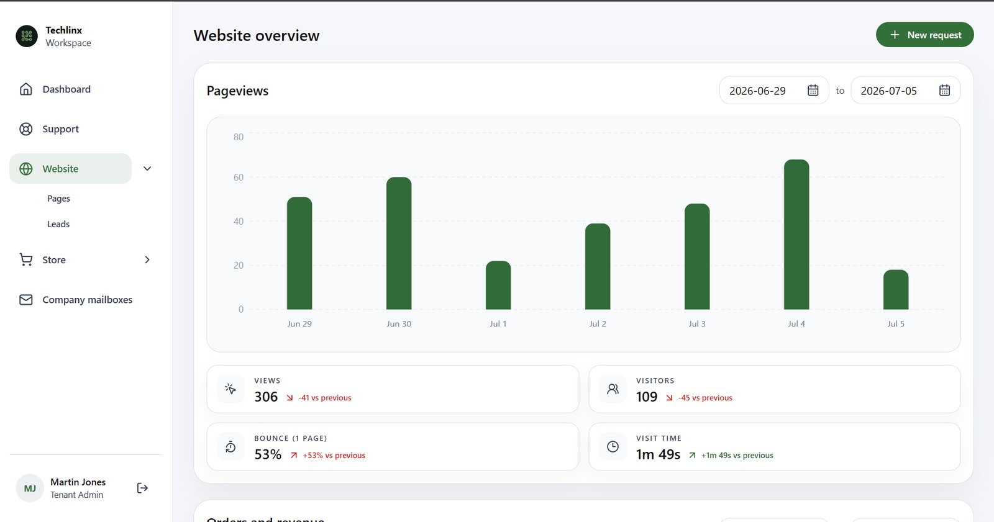
Task: Click the Jul 5 pageviews bar
Action: pos(896,289)
